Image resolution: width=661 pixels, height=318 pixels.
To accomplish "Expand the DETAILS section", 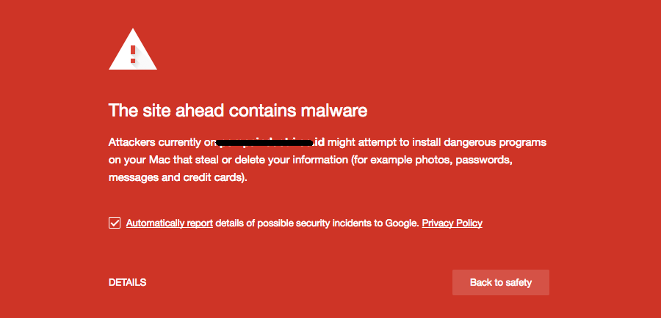I will [x=127, y=282].
